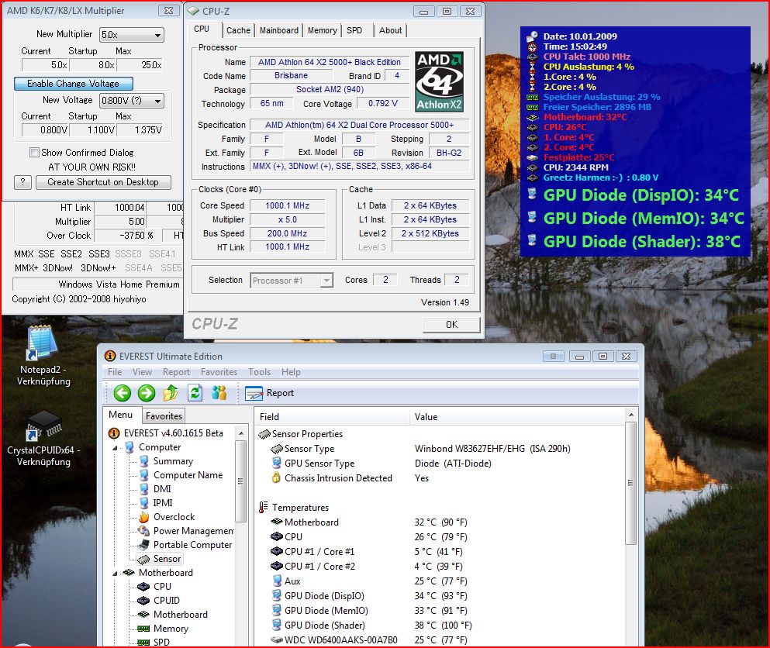Click GPU Diode (MemIO) widget line
The width and height of the screenshot is (770, 648).
(637, 219)
